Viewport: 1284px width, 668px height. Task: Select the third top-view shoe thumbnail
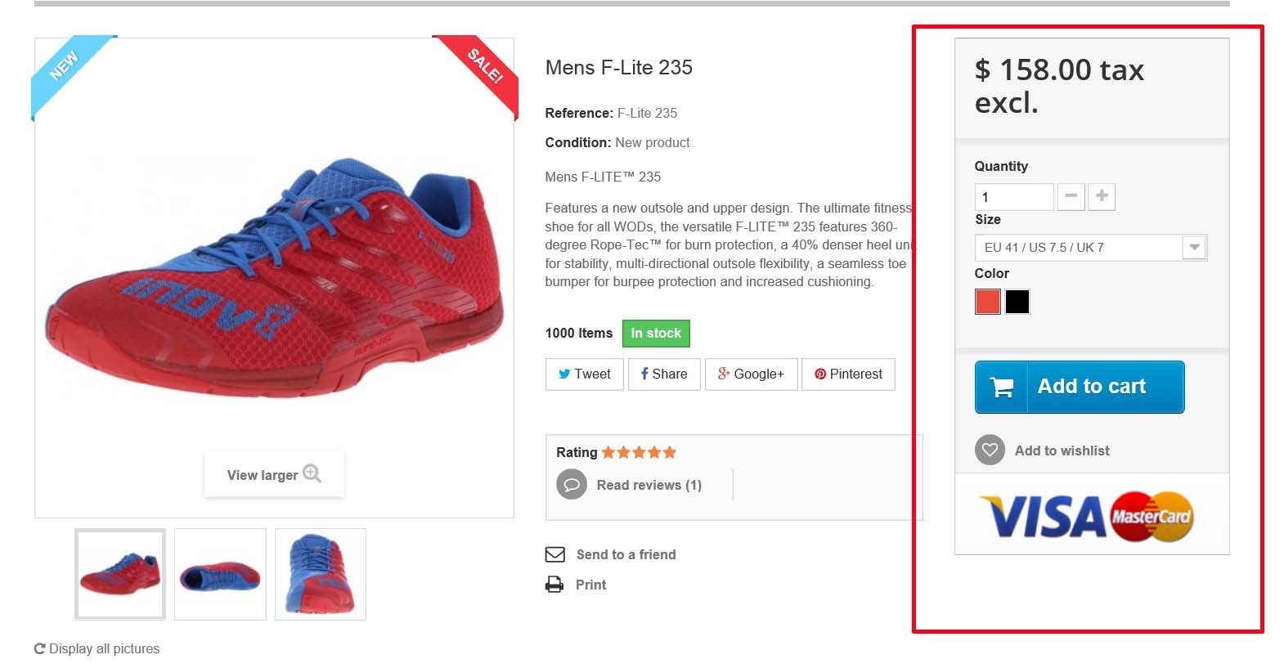point(321,574)
